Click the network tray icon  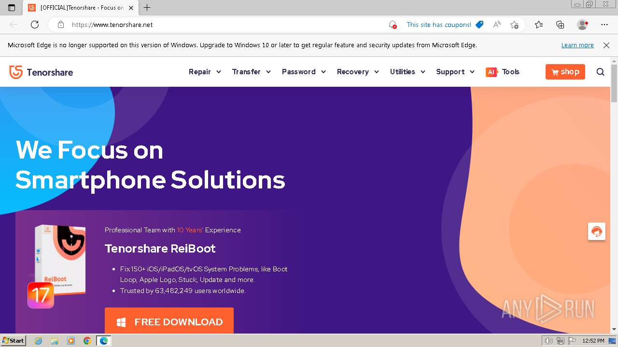click(x=560, y=341)
